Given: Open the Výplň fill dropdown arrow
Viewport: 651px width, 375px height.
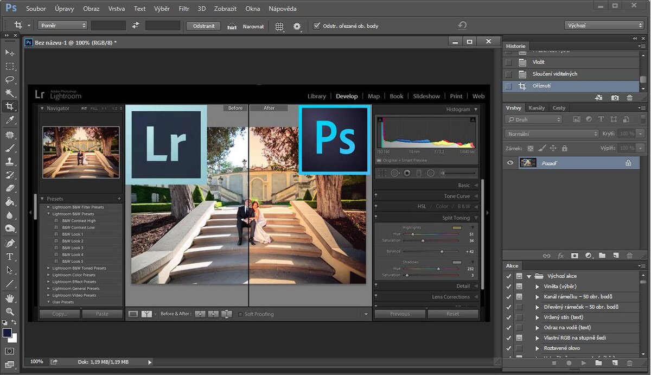Looking at the screenshot, I should click(x=641, y=148).
